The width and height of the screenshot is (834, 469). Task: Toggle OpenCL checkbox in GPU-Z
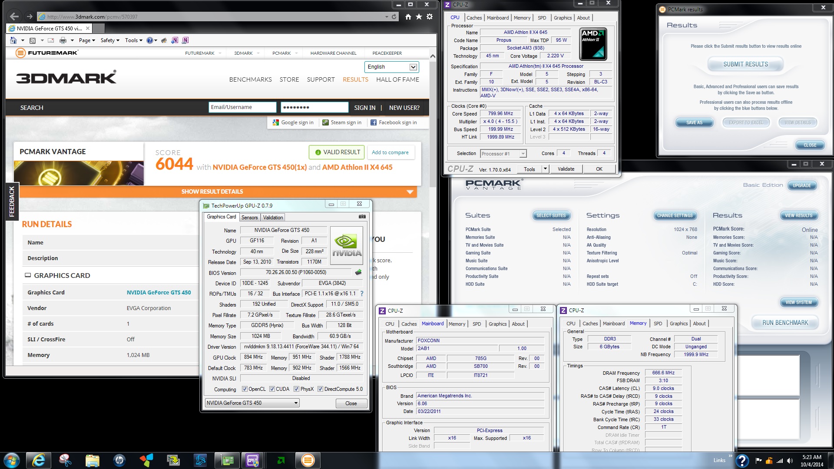click(x=245, y=389)
